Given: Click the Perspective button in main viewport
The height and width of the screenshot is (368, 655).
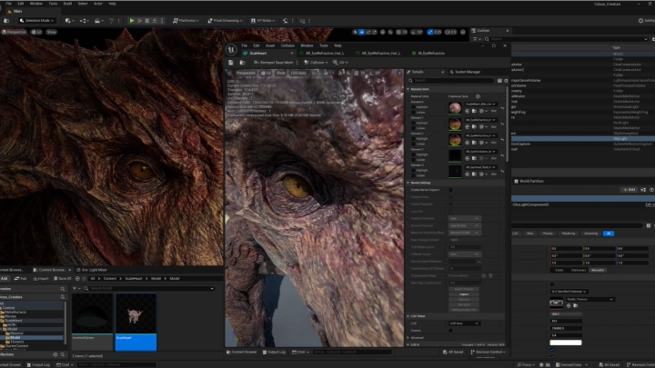Looking at the screenshot, I should coord(15,32).
